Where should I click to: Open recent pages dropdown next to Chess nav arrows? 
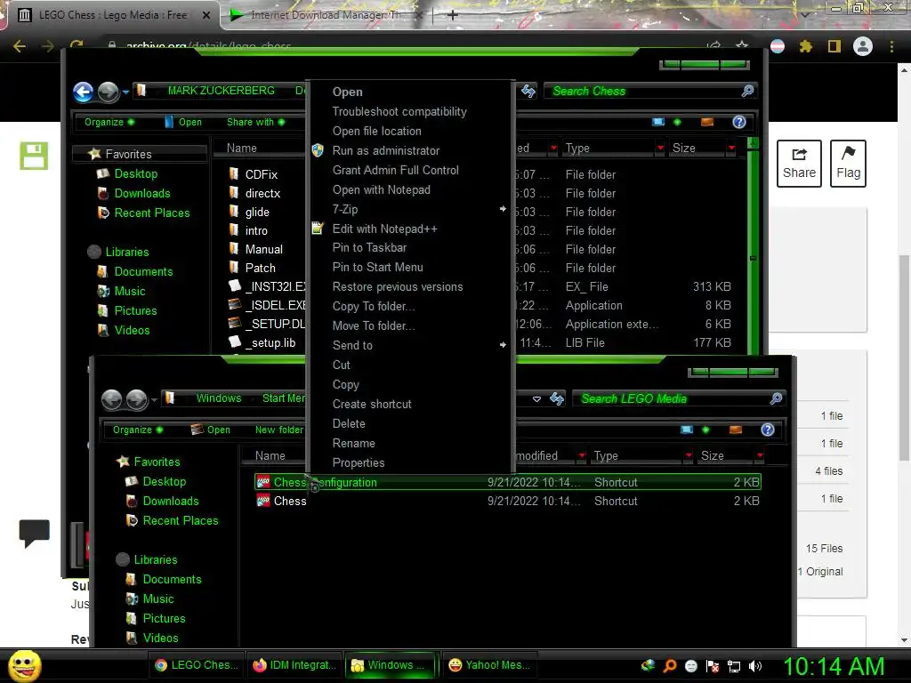(125, 92)
